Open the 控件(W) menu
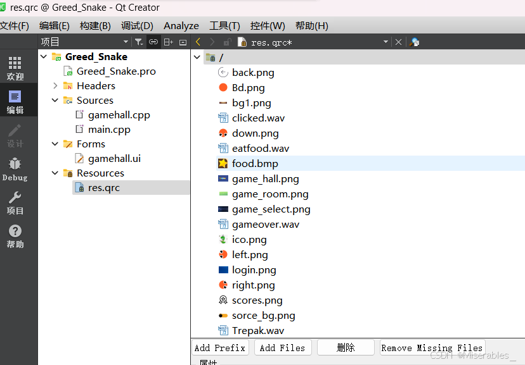Screen dimensions: 525x365 268,26
